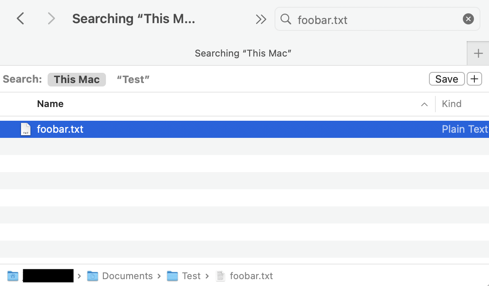Viewport: 489px width, 286px height.
Task: Switch search scope to This Mac
Action: tap(77, 79)
